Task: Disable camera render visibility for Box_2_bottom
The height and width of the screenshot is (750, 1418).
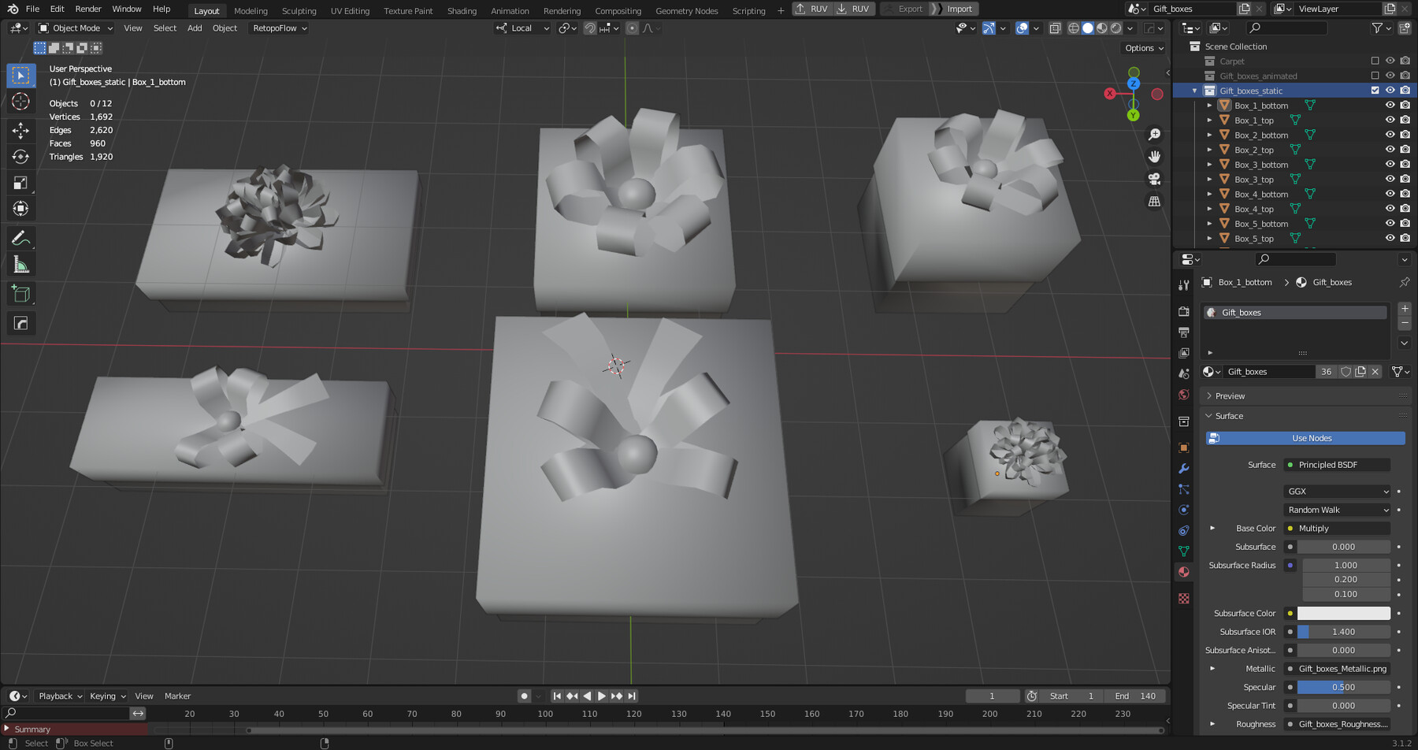Action: (x=1405, y=135)
